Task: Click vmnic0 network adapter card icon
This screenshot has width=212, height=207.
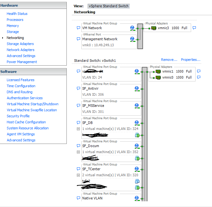Action: click(158, 78)
